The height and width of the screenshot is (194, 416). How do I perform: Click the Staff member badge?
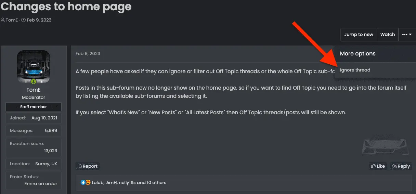point(34,107)
